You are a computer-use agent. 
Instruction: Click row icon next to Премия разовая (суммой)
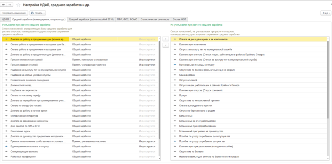point(6,65)
